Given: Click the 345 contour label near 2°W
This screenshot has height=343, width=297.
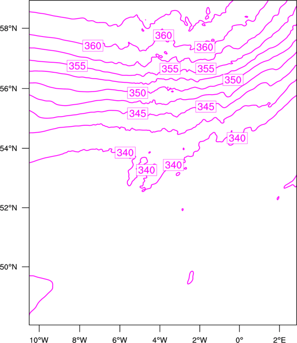Looking at the screenshot, I should point(206,107).
